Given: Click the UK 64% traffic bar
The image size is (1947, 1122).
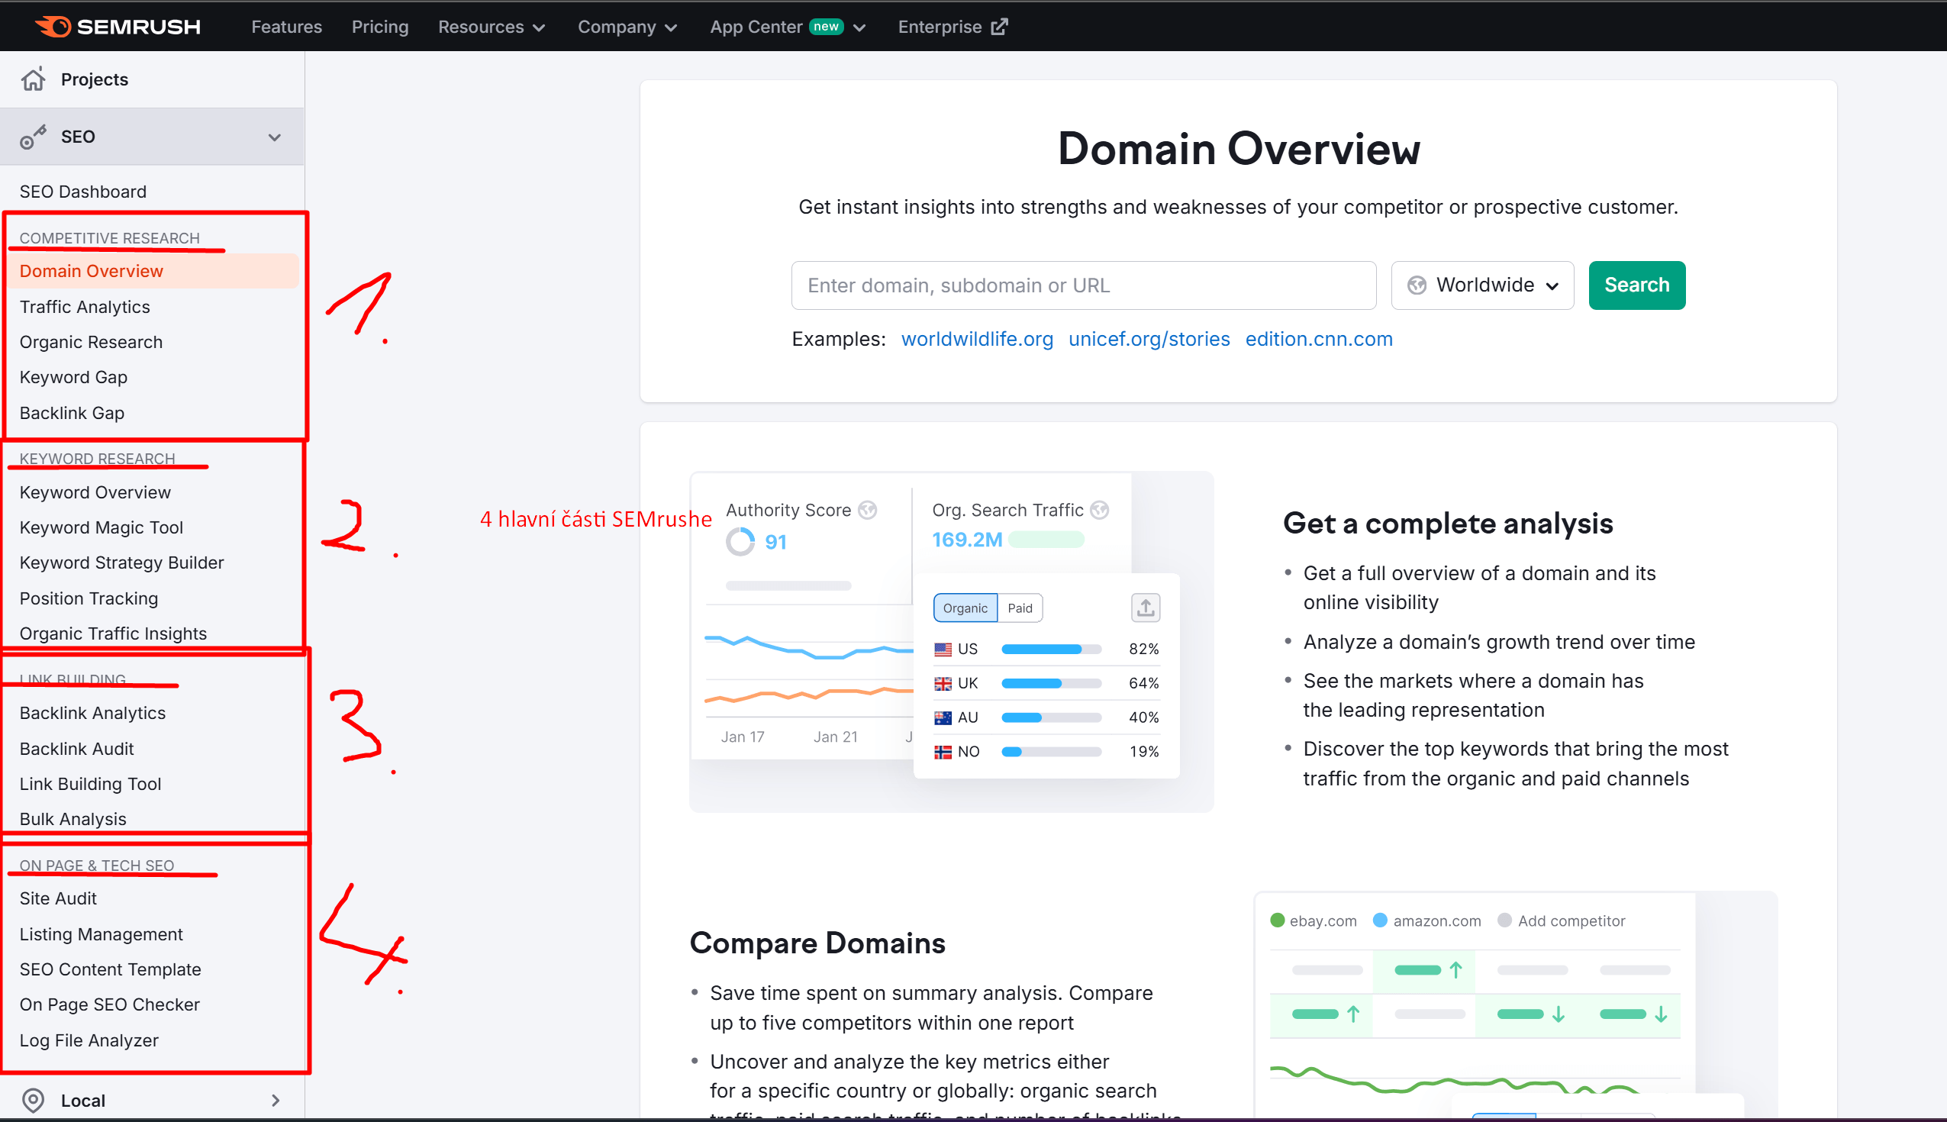Looking at the screenshot, I should click(x=1051, y=684).
